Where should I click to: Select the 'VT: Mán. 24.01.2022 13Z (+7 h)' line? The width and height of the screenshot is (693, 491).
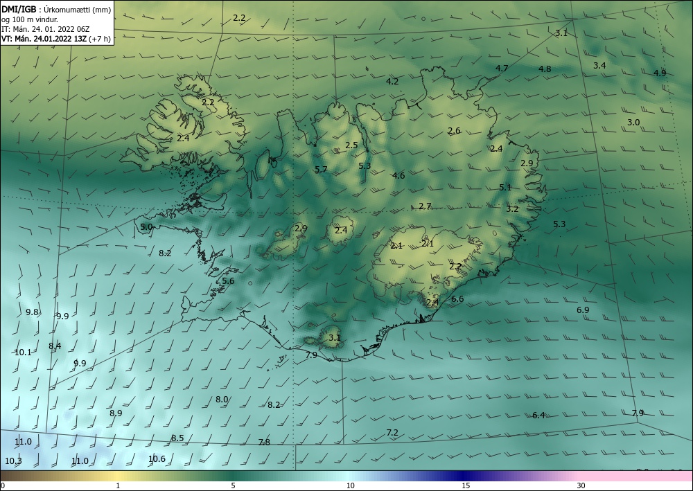pyautogui.click(x=55, y=38)
